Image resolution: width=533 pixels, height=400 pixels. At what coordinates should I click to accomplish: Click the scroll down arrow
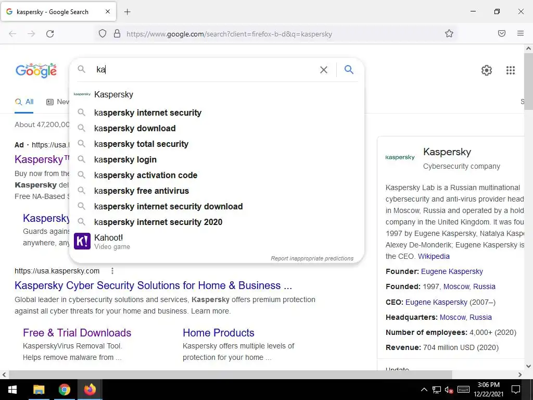click(x=529, y=366)
